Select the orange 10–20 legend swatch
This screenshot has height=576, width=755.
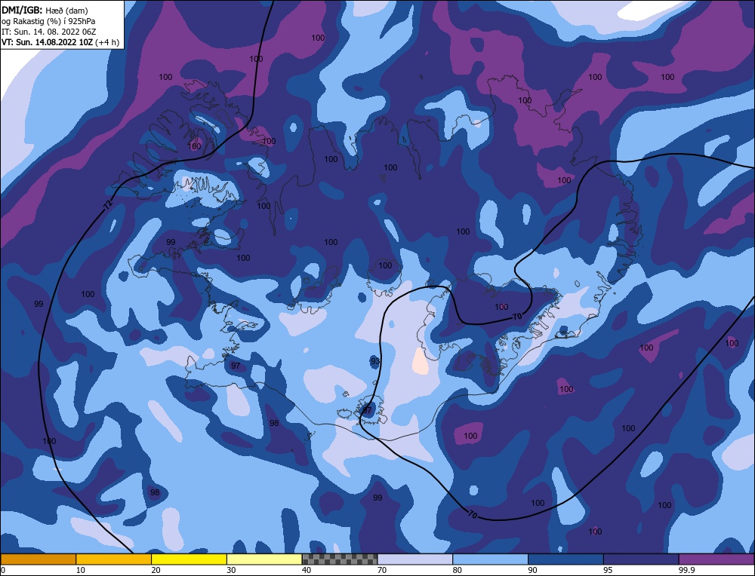114,559
